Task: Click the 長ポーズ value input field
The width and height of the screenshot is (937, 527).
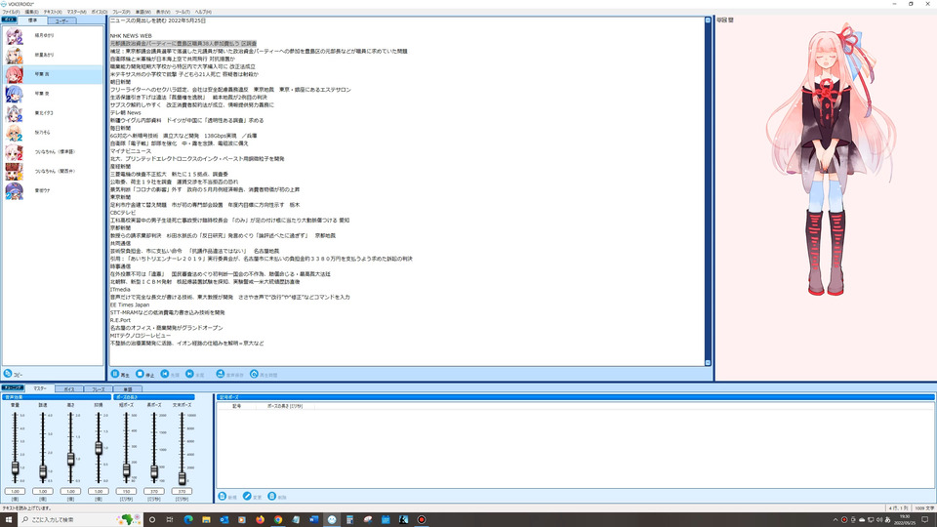Action: [x=154, y=491]
